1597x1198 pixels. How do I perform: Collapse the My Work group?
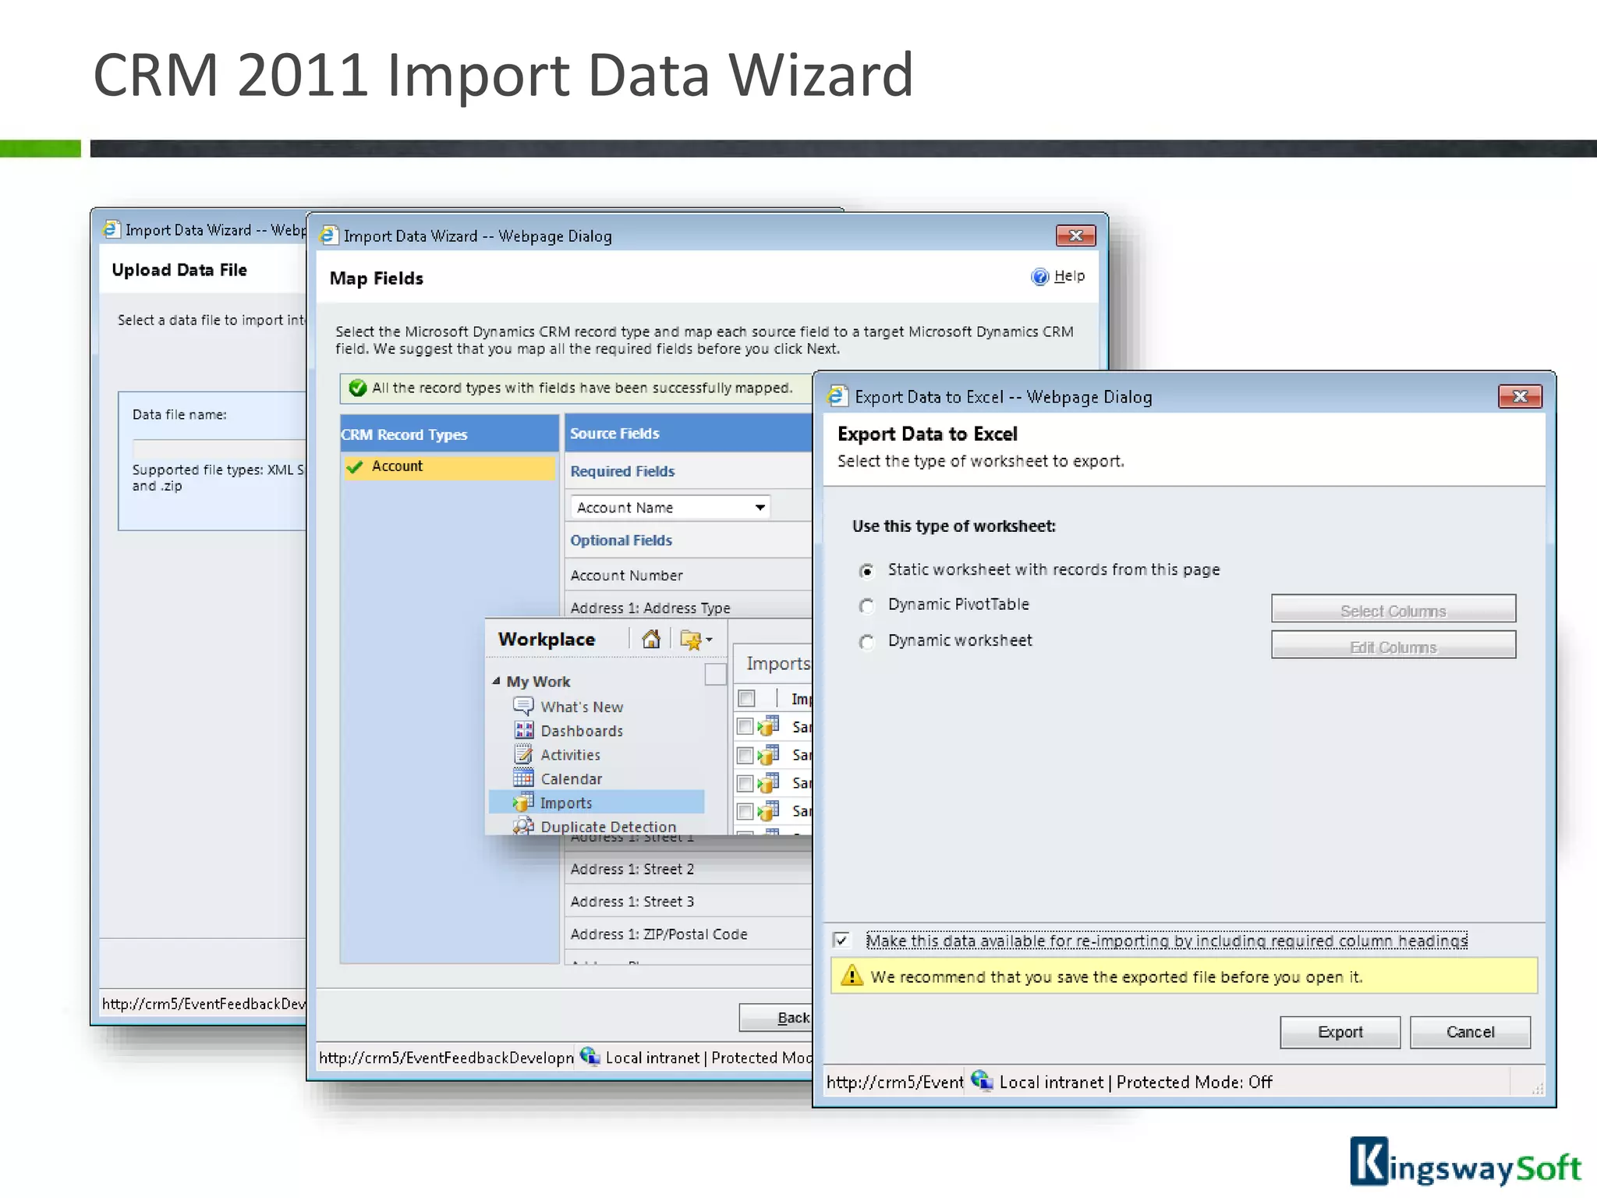pyautogui.click(x=496, y=681)
